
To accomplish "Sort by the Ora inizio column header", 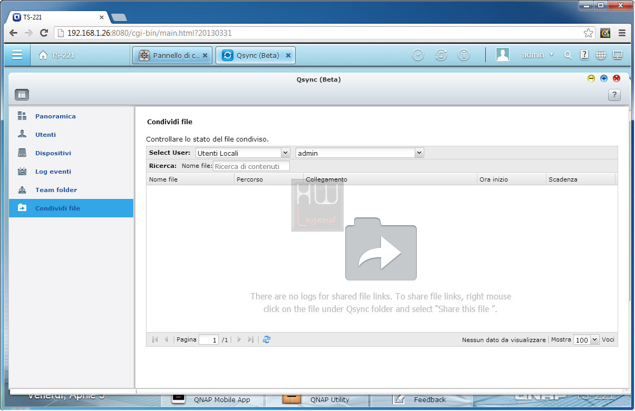I will click(512, 179).
